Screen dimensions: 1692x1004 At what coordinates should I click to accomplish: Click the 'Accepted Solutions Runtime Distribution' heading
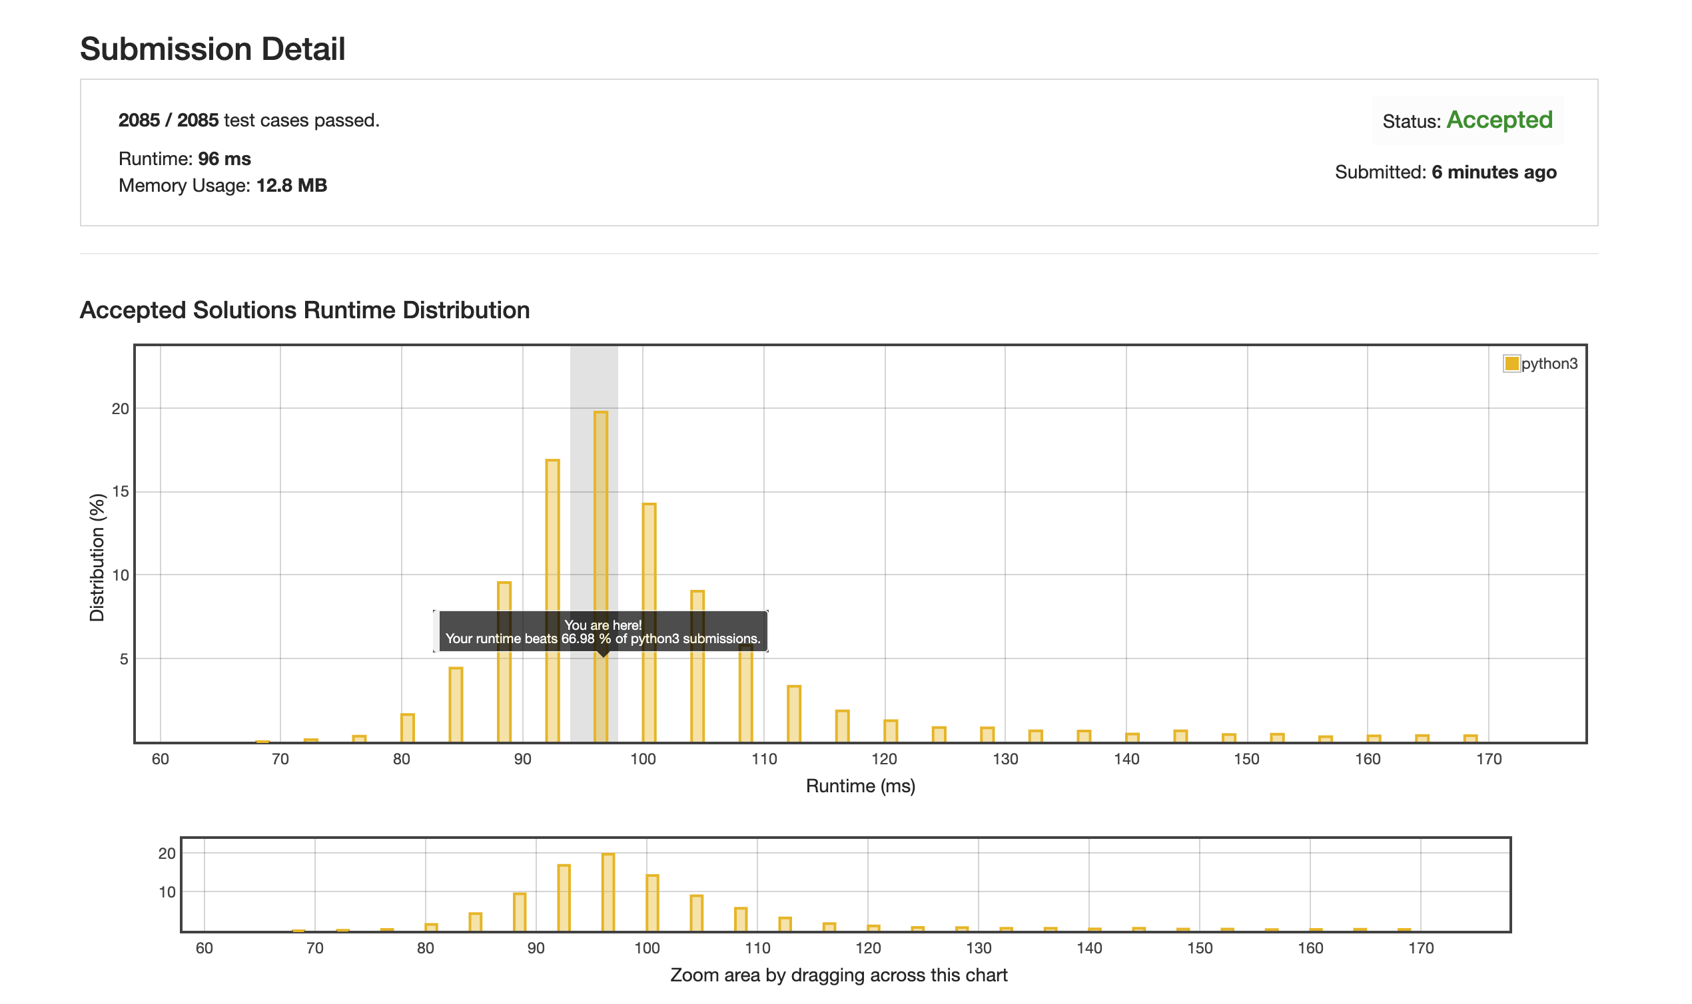coord(304,310)
